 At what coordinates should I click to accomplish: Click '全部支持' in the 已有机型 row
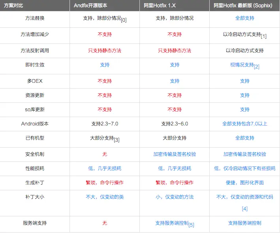[x=244, y=138]
